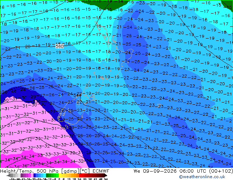
Task: Click the 544 contour label near South Island
Action: (77, 96)
